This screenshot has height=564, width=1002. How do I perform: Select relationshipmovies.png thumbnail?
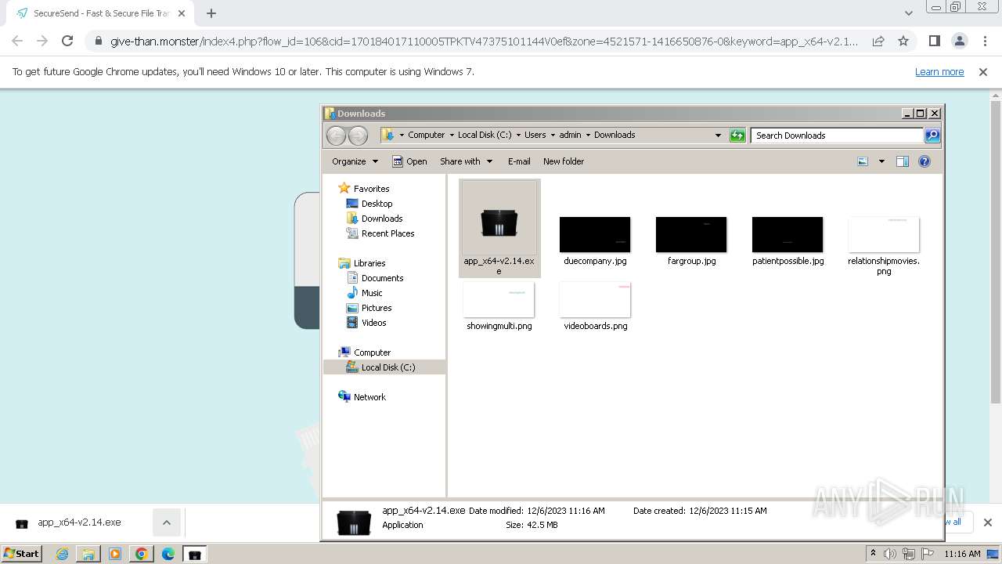pyautogui.click(x=884, y=235)
